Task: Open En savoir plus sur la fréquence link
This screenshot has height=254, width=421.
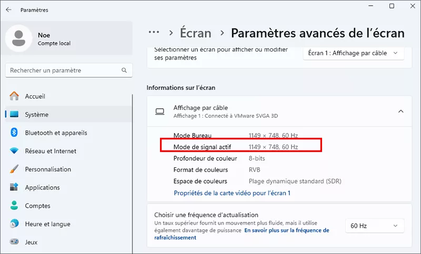Action: (x=242, y=234)
